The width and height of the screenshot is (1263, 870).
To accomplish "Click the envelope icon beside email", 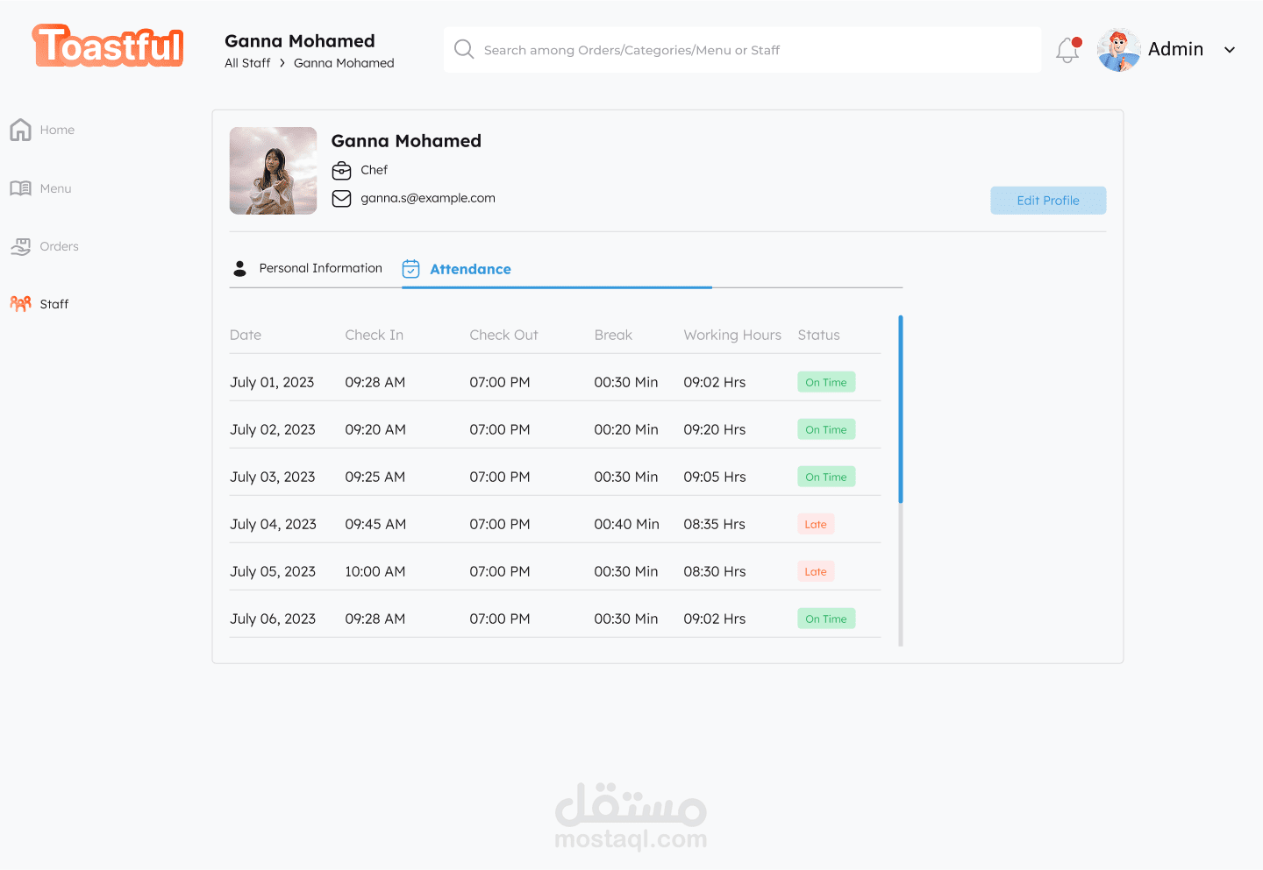I will 341,199.
